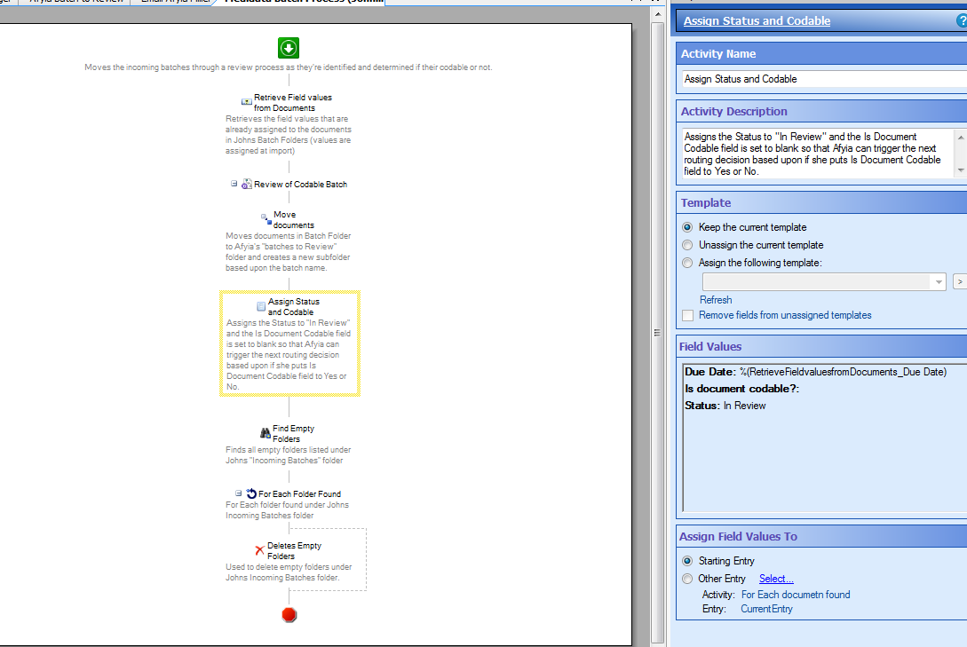Viewport: 967px width, 647px height.
Task: Click the Assign Field Values To header
Action: pyautogui.click(x=821, y=537)
